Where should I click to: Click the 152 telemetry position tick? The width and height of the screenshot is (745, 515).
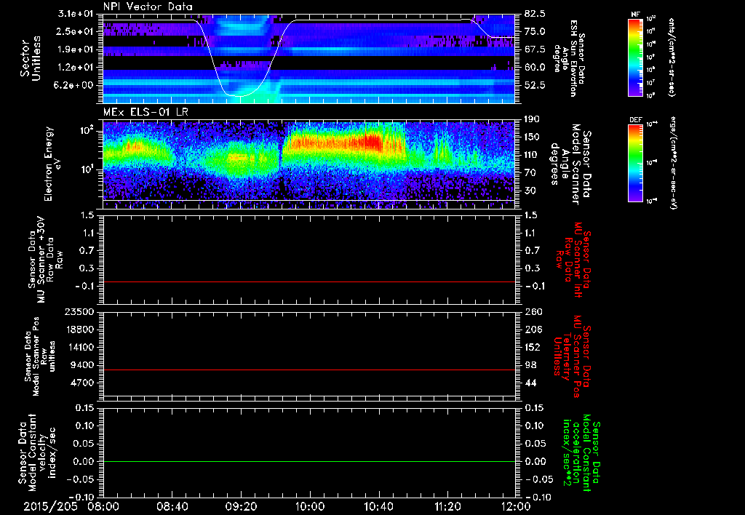click(x=532, y=347)
